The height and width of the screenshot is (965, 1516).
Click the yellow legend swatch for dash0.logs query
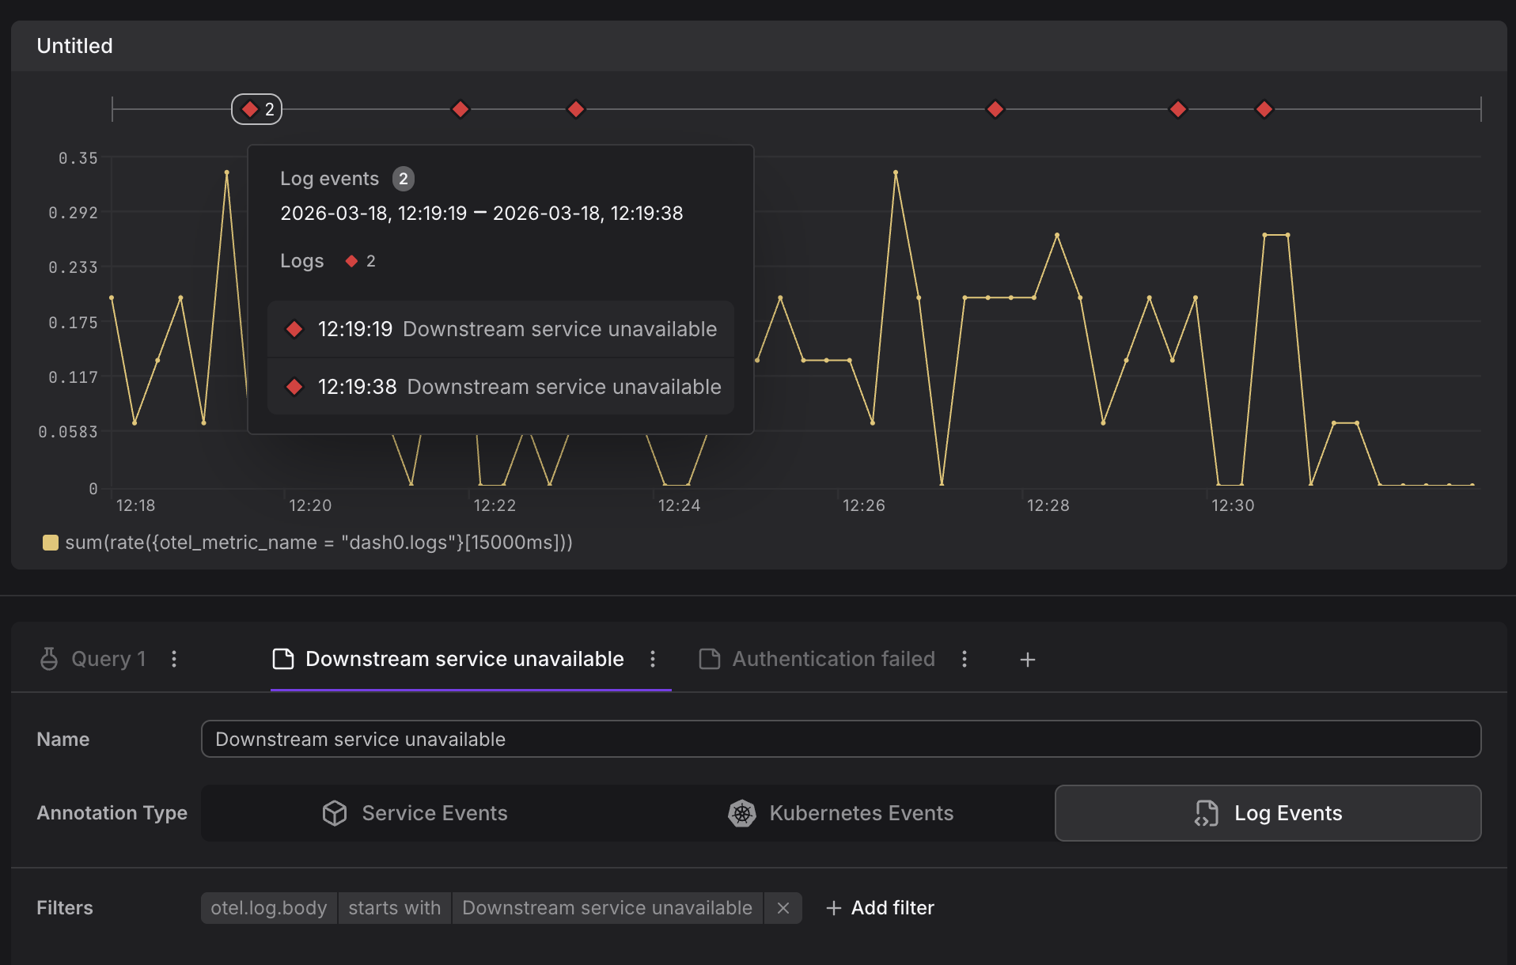click(51, 543)
